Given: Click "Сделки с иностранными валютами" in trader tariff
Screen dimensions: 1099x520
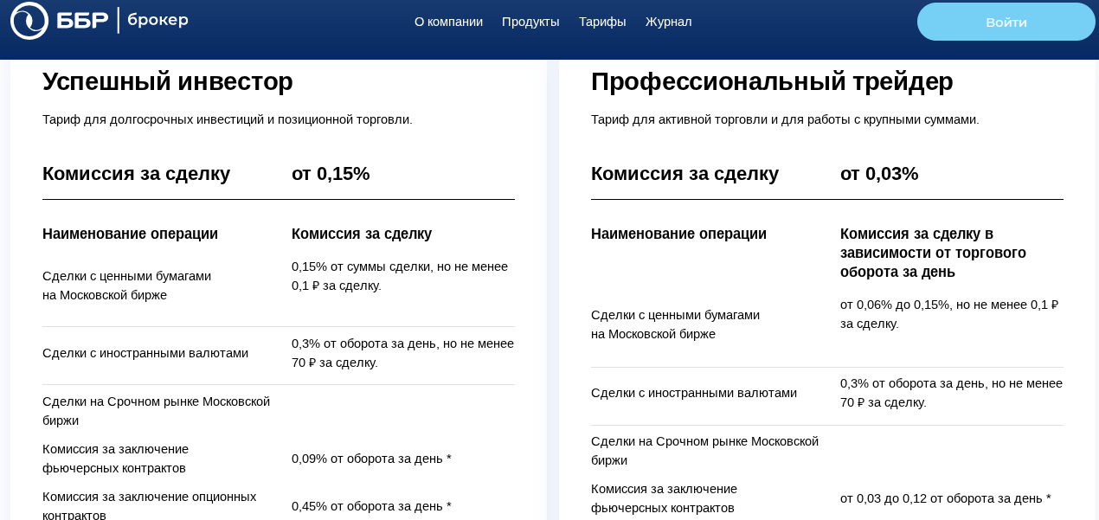Looking at the screenshot, I should 694,393.
